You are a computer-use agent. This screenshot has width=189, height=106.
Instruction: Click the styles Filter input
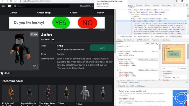coord(131,43)
